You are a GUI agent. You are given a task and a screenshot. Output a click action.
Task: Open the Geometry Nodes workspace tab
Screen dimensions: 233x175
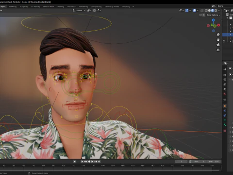pyautogui.click(x=112, y=7)
